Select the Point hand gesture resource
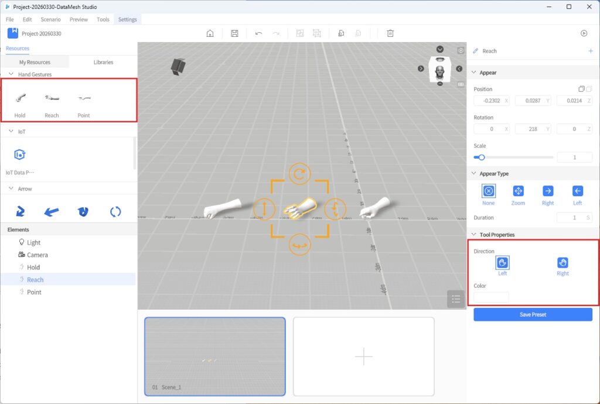This screenshot has height=404, width=600. (84, 104)
